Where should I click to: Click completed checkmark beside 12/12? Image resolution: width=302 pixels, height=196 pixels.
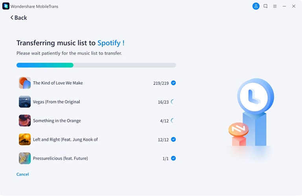(173, 139)
